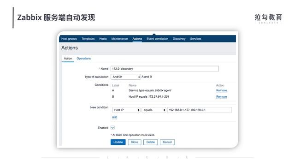Screen dimensions: 295x166
Task: Open the Services menu item
Action: 195,39
